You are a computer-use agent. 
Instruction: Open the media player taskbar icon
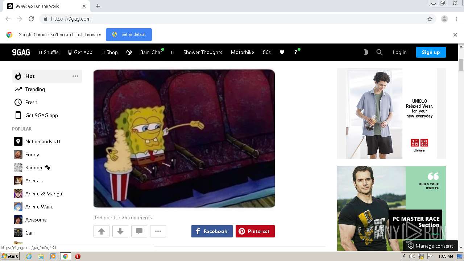53,256
